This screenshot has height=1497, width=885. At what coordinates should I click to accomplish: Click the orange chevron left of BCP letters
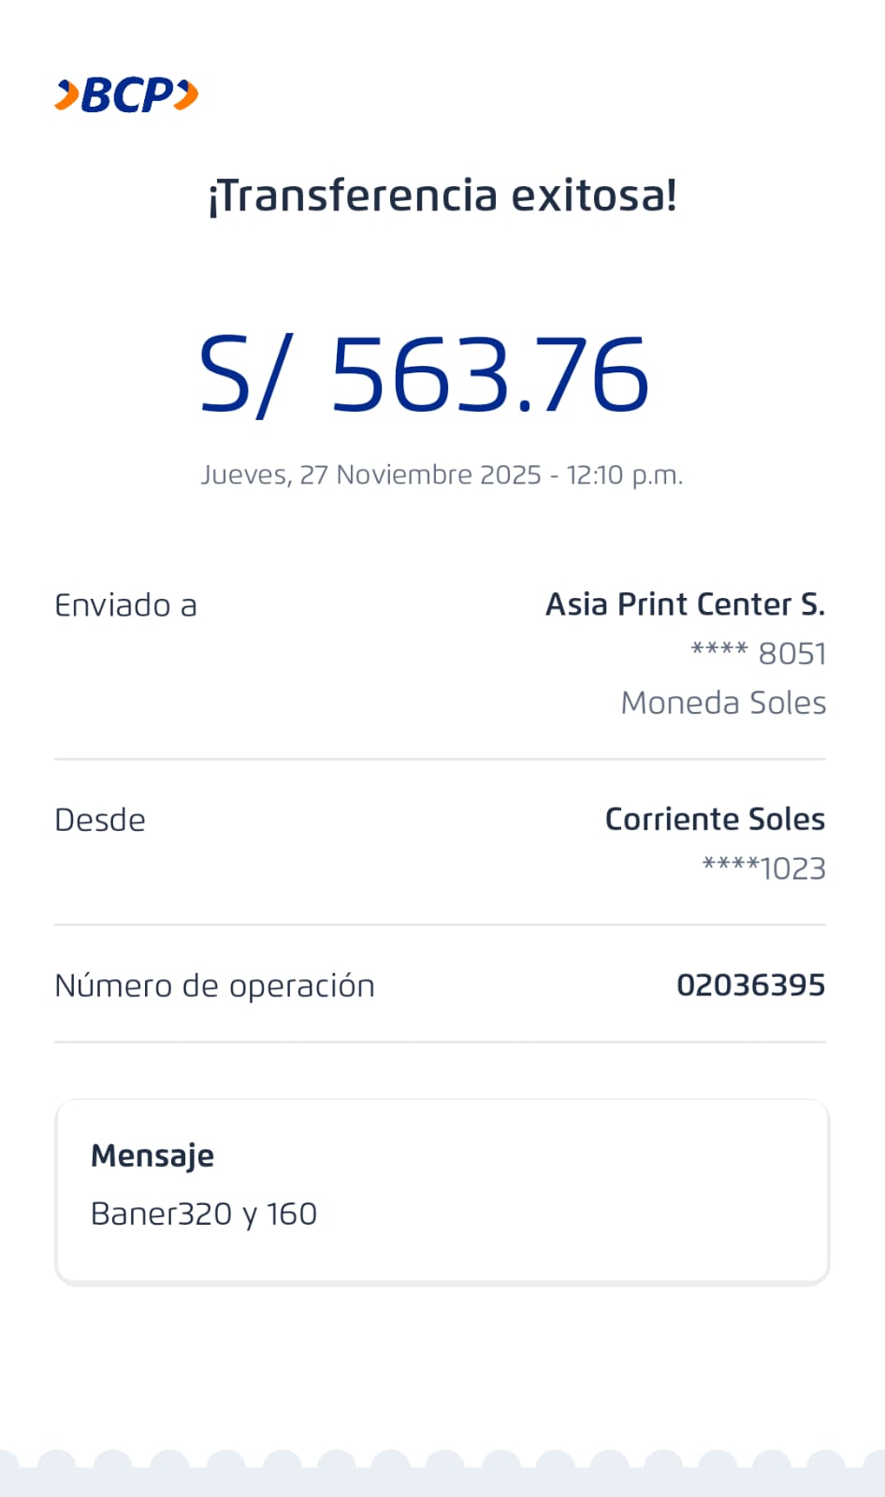point(67,95)
